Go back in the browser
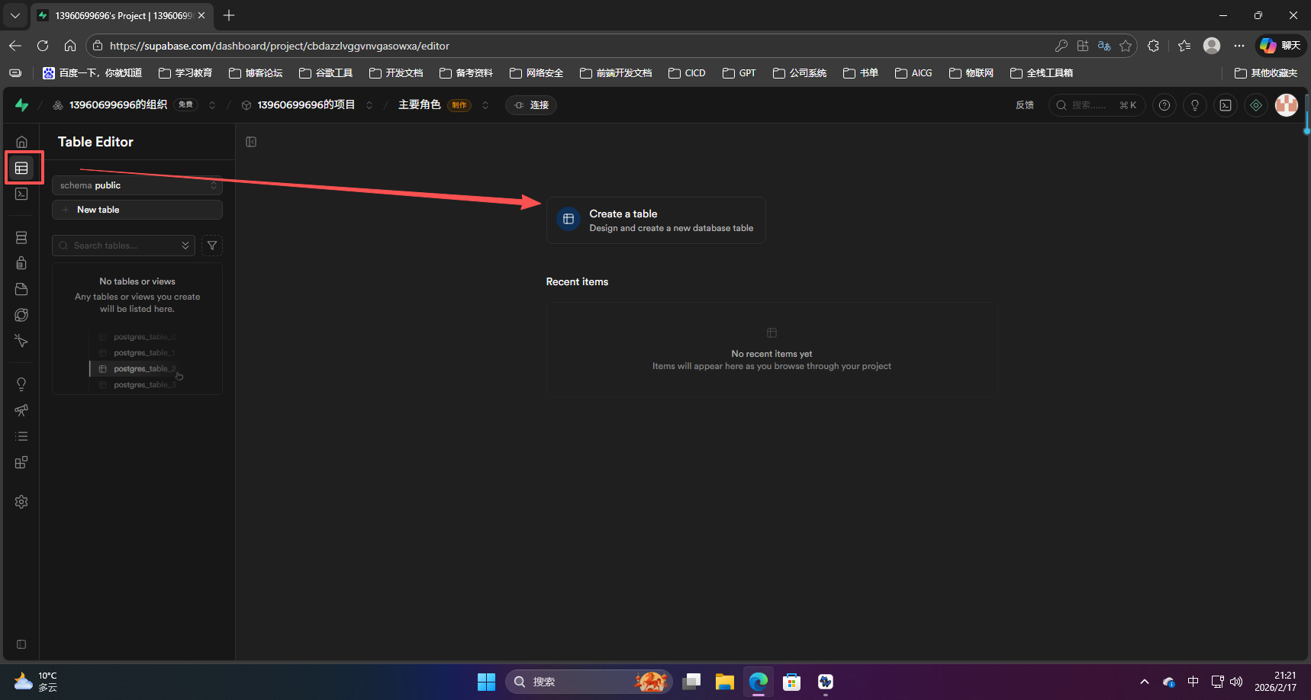Image resolution: width=1311 pixels, height=700 pixels. (x=15, y=46)
